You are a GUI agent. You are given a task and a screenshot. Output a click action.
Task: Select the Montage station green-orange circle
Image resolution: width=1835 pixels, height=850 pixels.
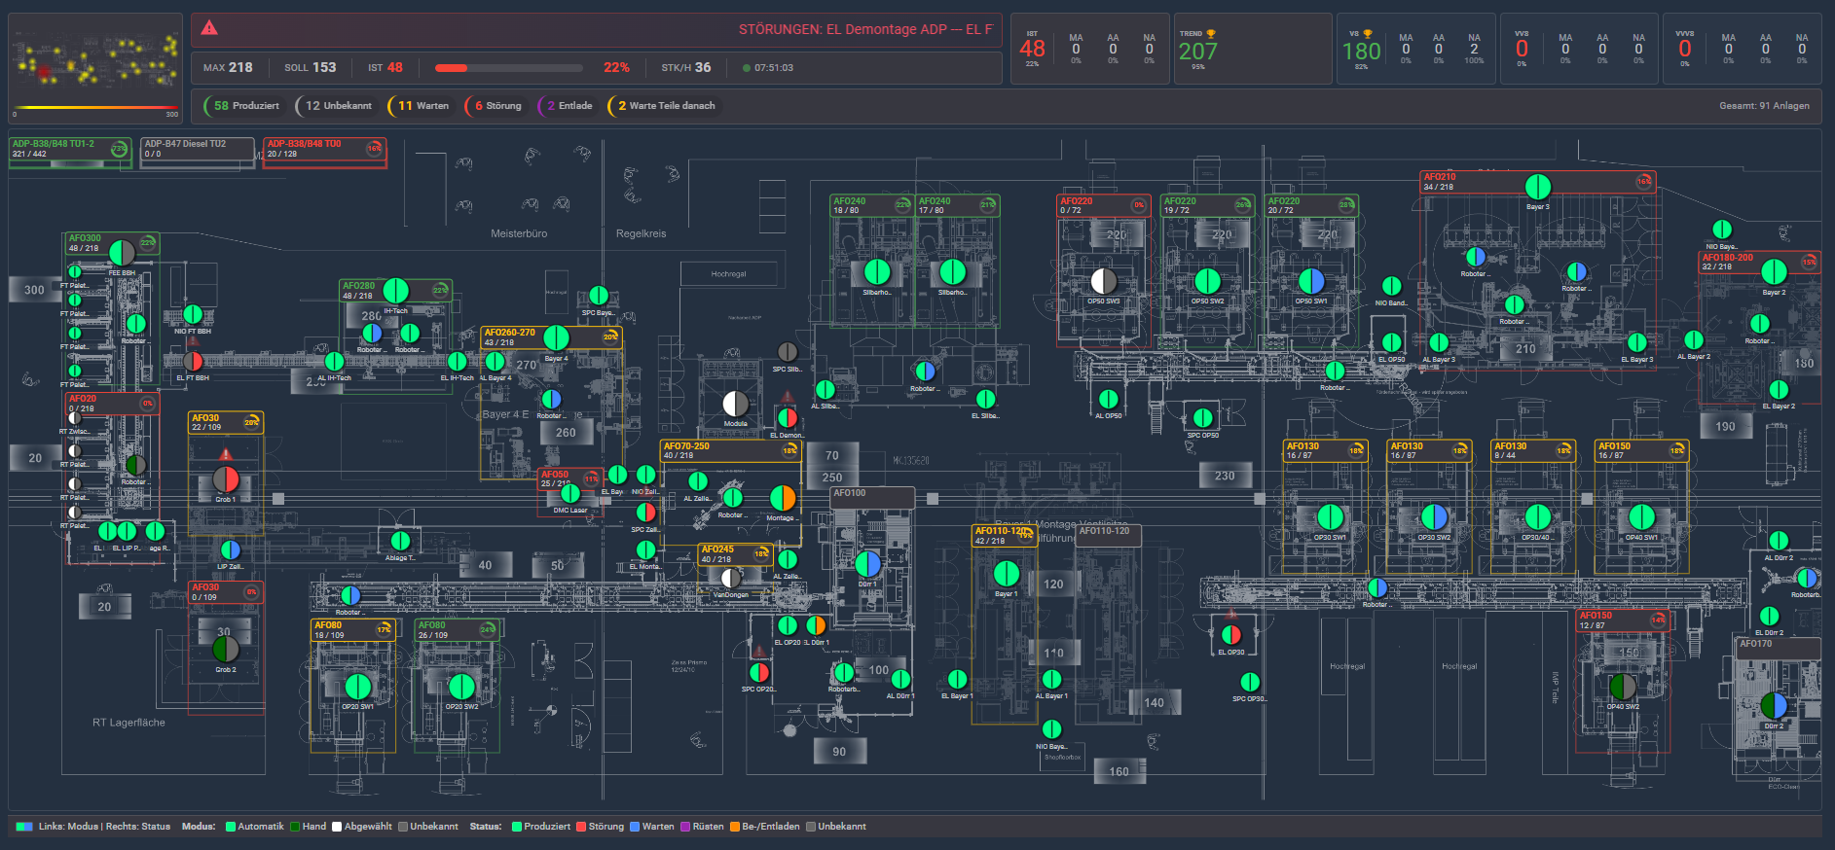click(x=783, y=498)
